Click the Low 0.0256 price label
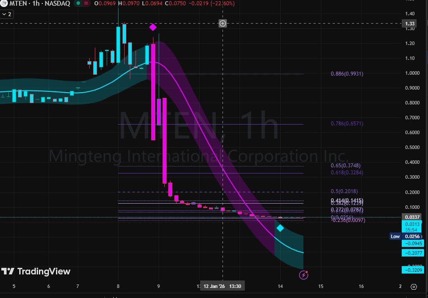This screenshot has width=428, height=298. click(x=406, y=236)
